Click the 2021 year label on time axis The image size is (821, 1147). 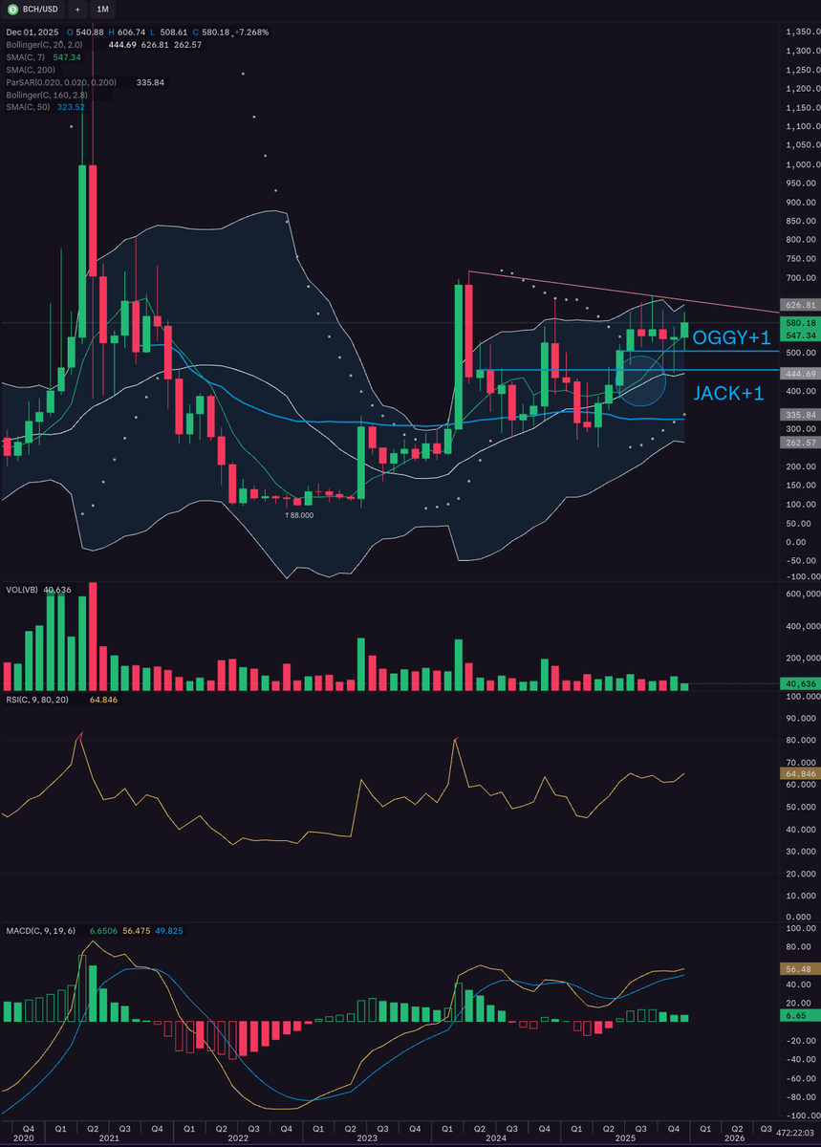point(109,1139)
